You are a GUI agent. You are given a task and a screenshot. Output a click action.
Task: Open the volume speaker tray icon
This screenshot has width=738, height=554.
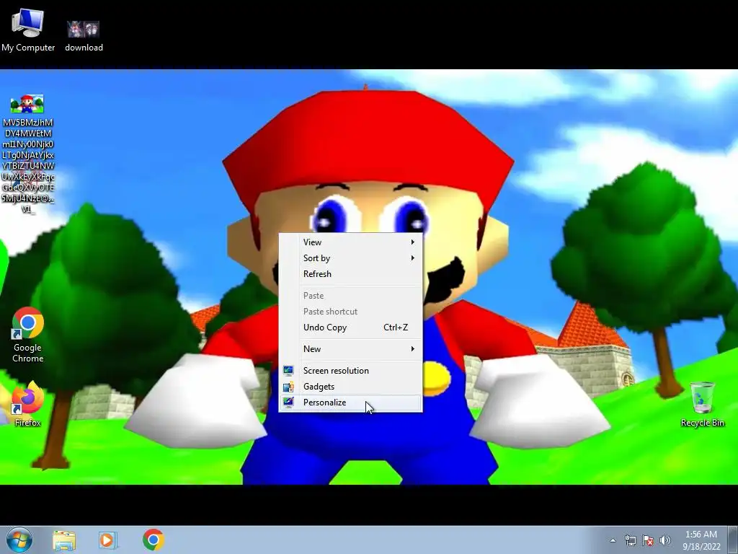click(x=665, y=540)
